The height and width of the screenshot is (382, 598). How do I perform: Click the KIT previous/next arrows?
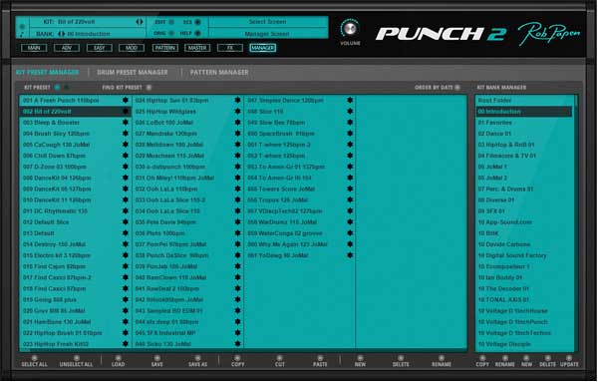140,22
